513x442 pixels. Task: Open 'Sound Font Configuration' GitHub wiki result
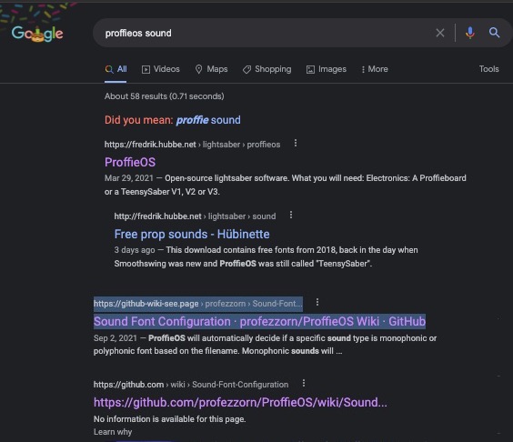(260, 321)
